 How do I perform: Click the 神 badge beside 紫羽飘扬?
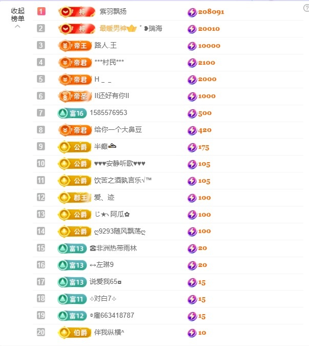click(76, 11)
